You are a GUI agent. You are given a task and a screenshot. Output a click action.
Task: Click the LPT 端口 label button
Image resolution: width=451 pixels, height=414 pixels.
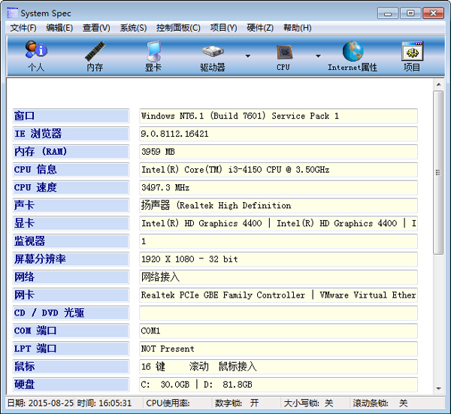tap(71, 349)
